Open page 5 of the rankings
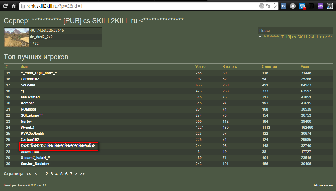The width and height of the screenshot is (336, 191). pyautogui.click(x=61, y=174)
